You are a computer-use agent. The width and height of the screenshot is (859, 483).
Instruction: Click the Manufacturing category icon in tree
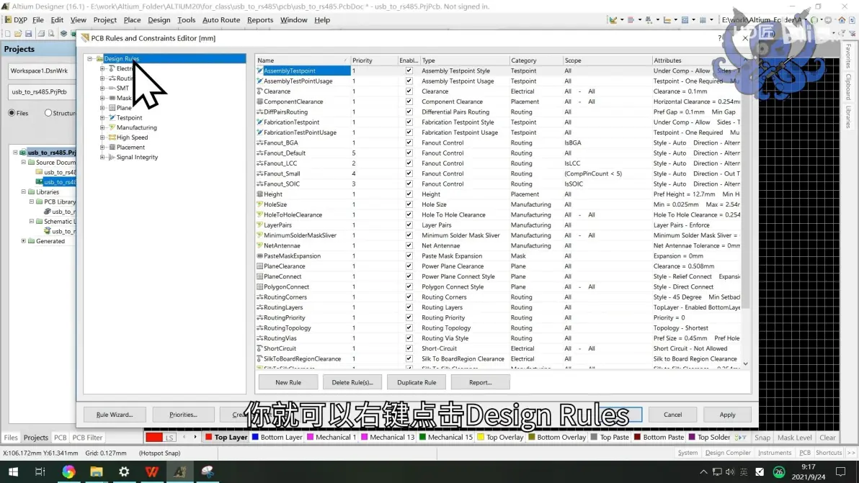tap(112, 127)
